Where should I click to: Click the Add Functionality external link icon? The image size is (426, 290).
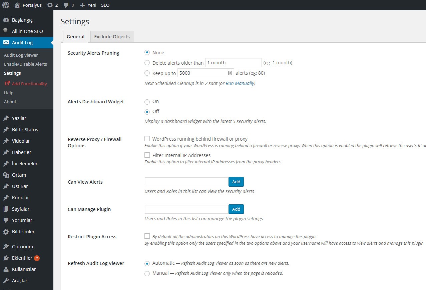pos(7,83)
